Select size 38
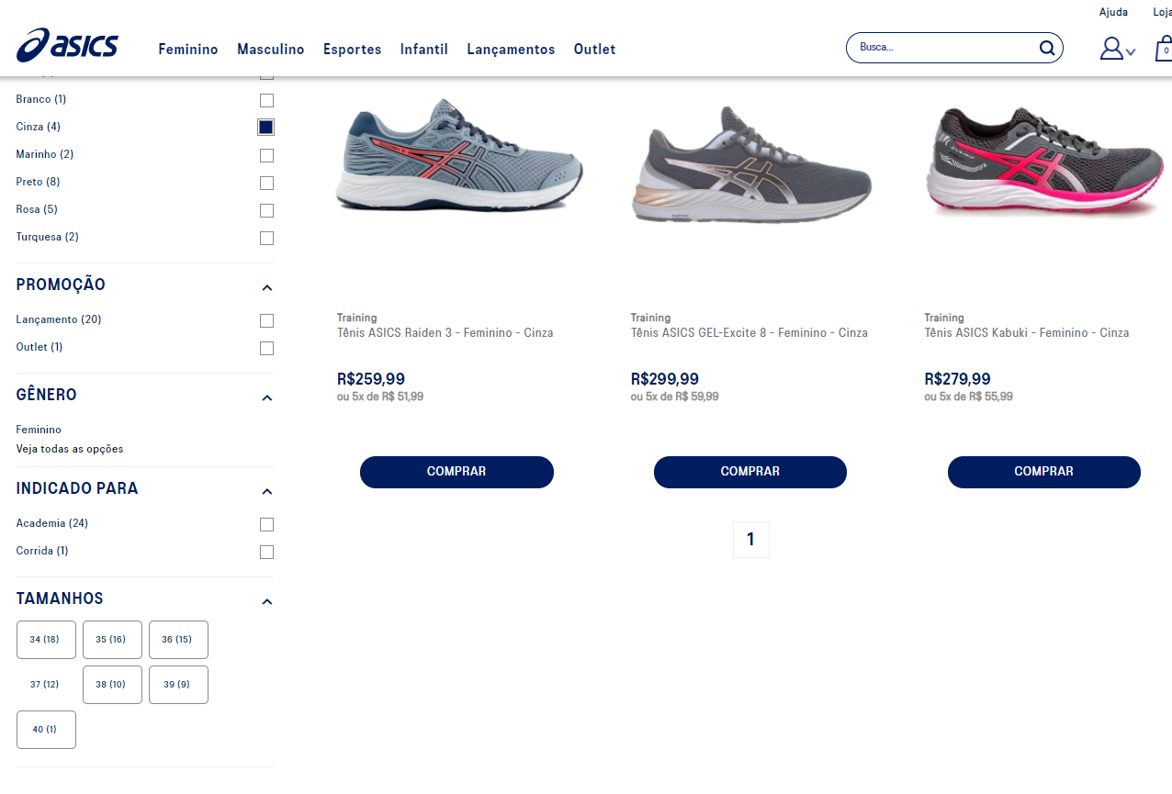This screenshot has width=1172, height=794. coord(112,685)
